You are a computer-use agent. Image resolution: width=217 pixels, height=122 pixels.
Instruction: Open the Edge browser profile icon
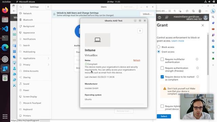coord(200,11)
